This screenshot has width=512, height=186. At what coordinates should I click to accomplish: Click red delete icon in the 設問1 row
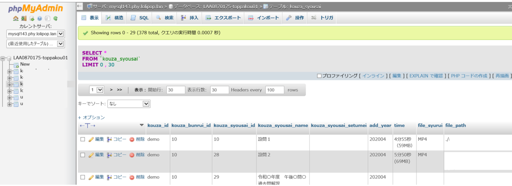click(x=132, y=140)
